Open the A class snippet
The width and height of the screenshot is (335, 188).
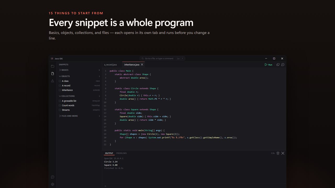79,81
